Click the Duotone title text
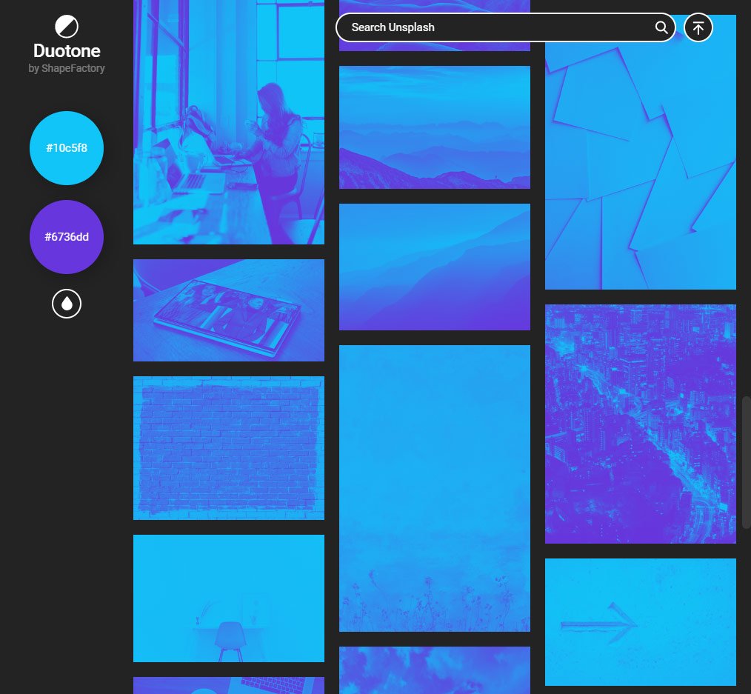 pyautogui.click(x=67, y=51)
